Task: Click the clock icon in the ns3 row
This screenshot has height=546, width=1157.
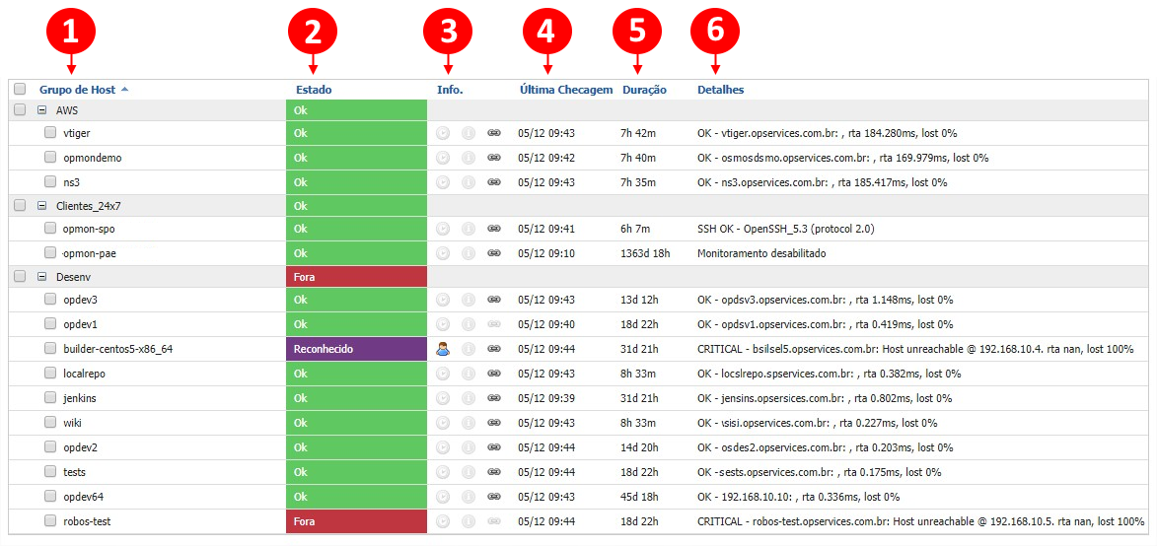Action: pos(443,182)
